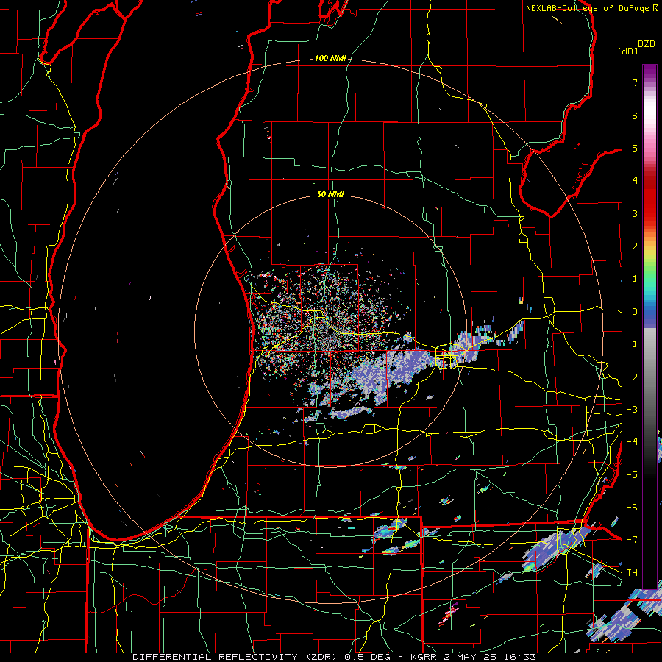Click the 100 NMI range ring label
The image size is (662, 662).
(330, 58)
